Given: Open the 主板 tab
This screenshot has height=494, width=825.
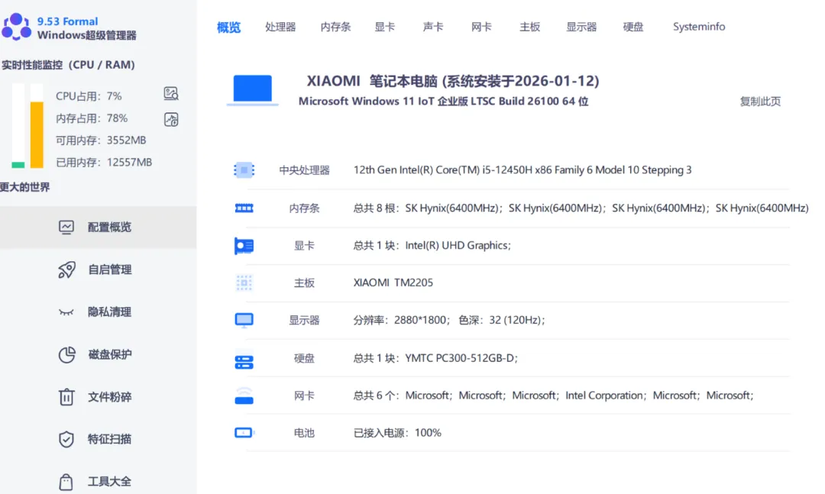Looking at the screenshot, I should click(530, 27).
